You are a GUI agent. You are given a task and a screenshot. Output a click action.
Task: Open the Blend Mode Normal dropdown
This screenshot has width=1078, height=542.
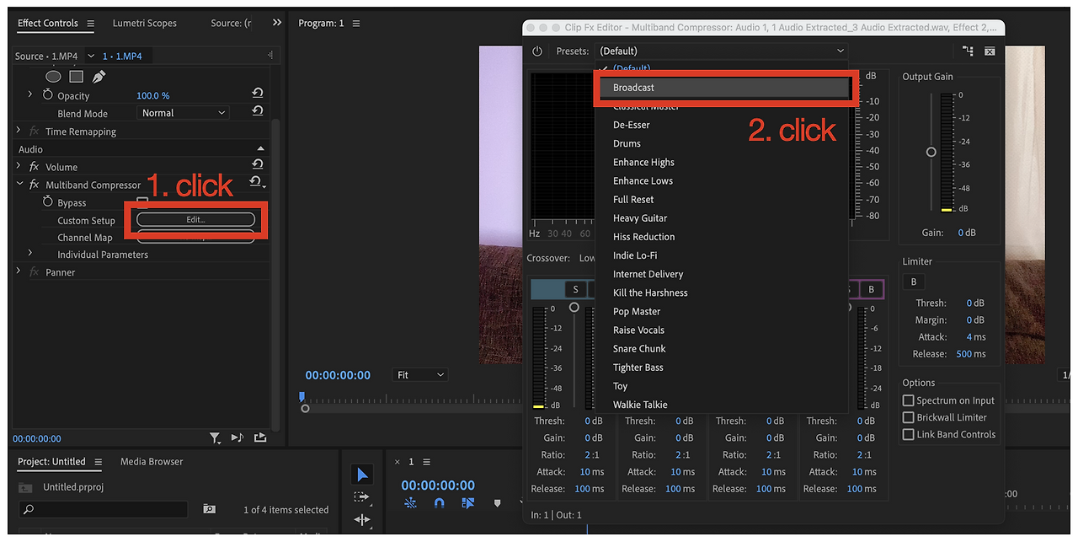point(183,112)
